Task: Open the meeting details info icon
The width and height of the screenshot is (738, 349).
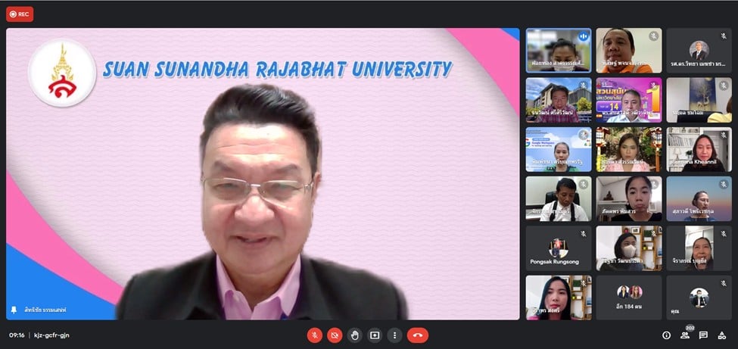Action: [666, 335]
